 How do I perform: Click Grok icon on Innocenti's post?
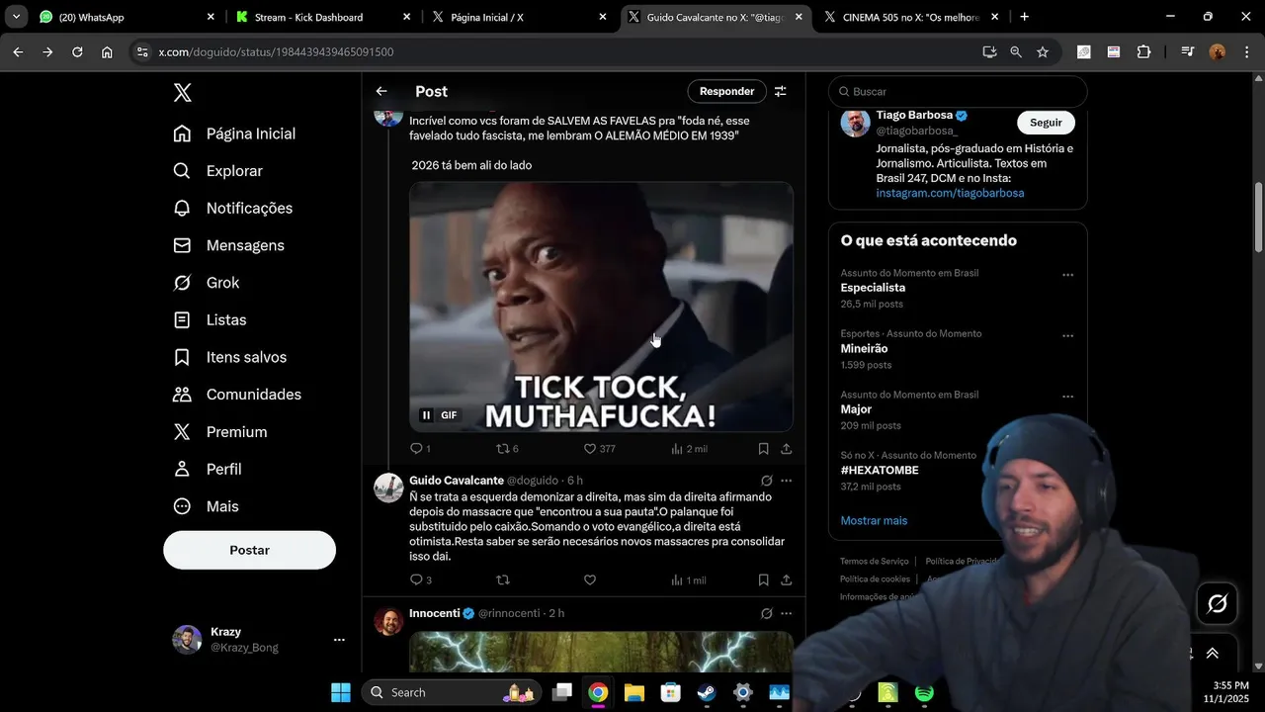click(766, 613)
